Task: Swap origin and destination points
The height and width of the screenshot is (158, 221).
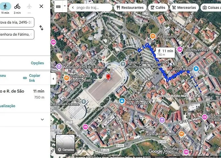Action: pos(41,28)
